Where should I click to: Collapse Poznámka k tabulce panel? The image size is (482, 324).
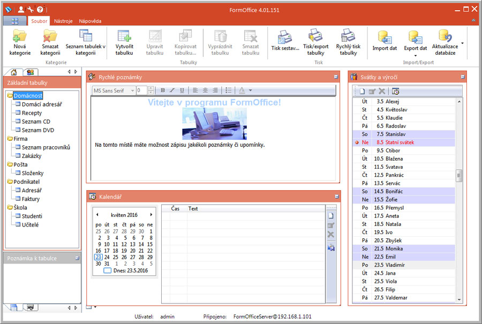click(x=77, y=258)
